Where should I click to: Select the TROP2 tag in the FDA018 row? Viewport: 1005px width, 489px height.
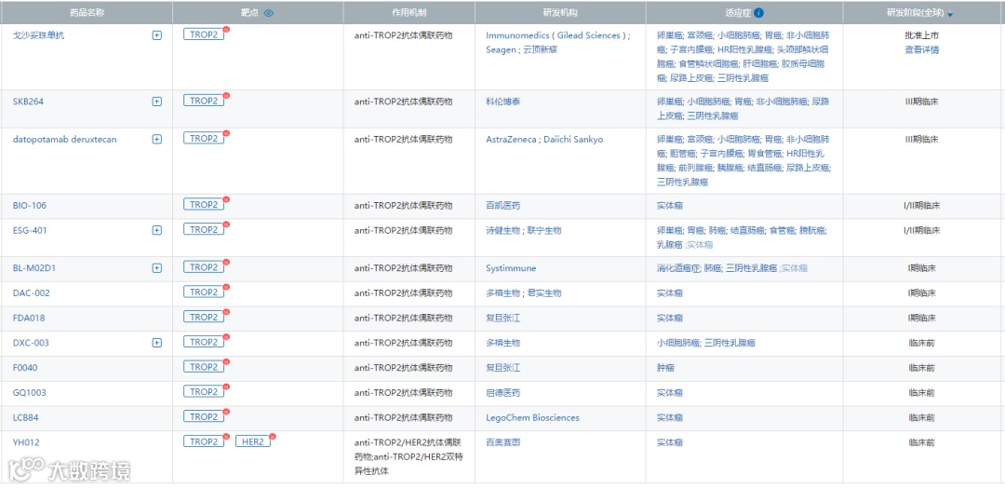[204, 317]
